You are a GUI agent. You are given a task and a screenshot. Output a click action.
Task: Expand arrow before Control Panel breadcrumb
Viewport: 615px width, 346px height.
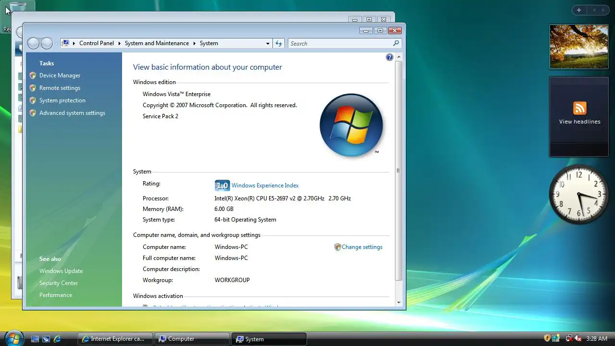coord(74,43)
